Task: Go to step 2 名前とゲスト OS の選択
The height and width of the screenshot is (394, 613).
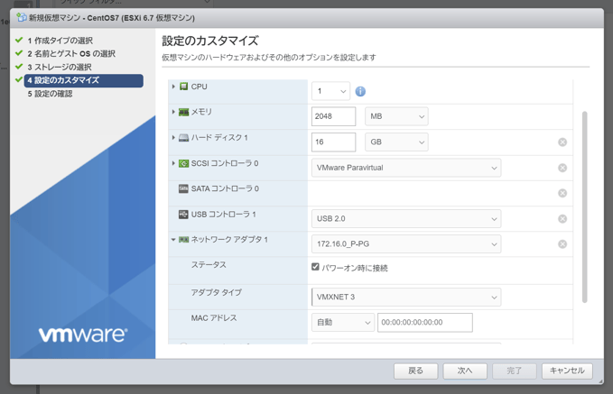Action: point(70,54)
